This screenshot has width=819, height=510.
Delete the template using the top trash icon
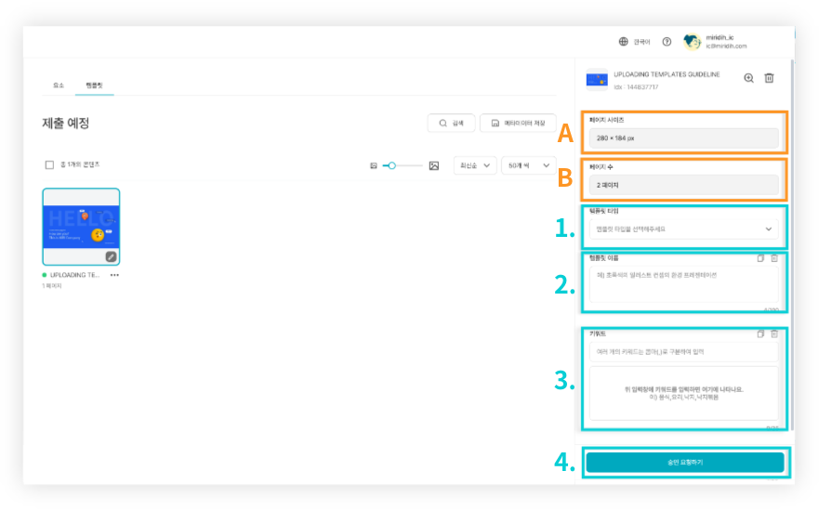pos(769,78)
